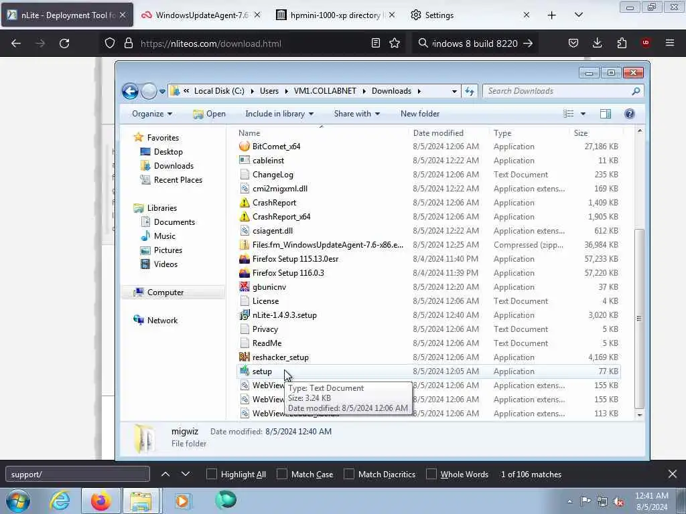
Task: Enable Match Case checkbox
Action: 282,475
